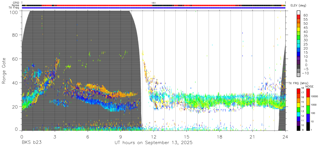
Task: Click the UT hours on September 13, 2025 title
Action: (154, 143)
